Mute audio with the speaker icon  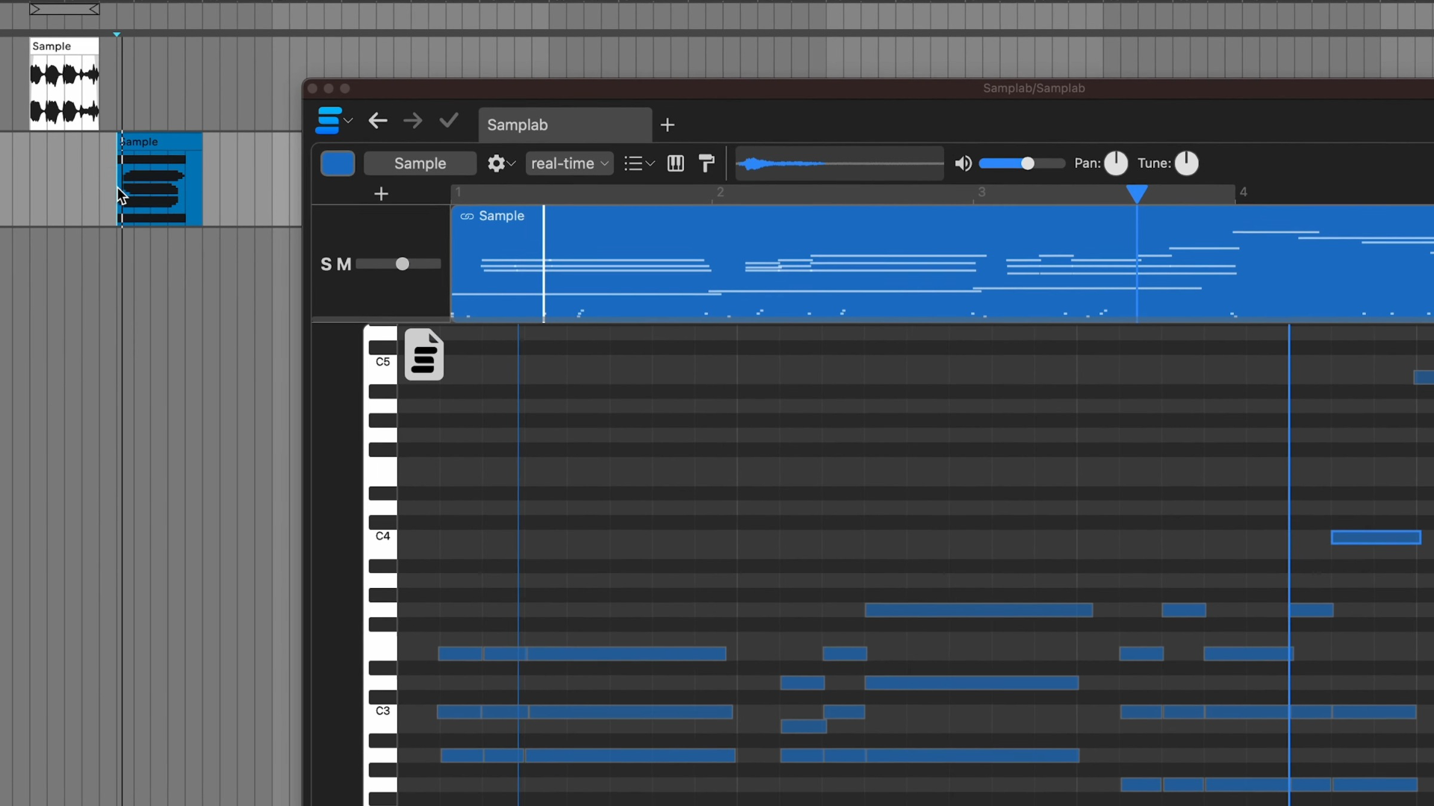963,163
